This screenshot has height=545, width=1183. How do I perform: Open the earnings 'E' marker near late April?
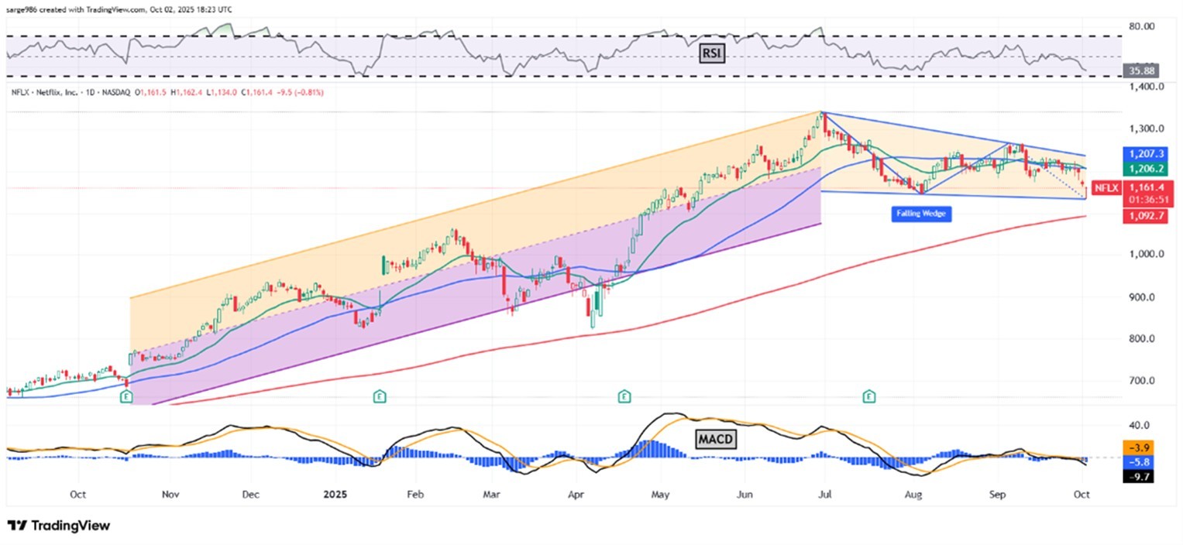624,396
